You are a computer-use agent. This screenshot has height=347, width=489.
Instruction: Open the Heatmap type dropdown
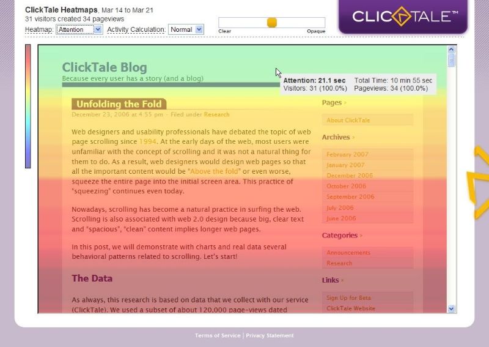click(79, 29)
